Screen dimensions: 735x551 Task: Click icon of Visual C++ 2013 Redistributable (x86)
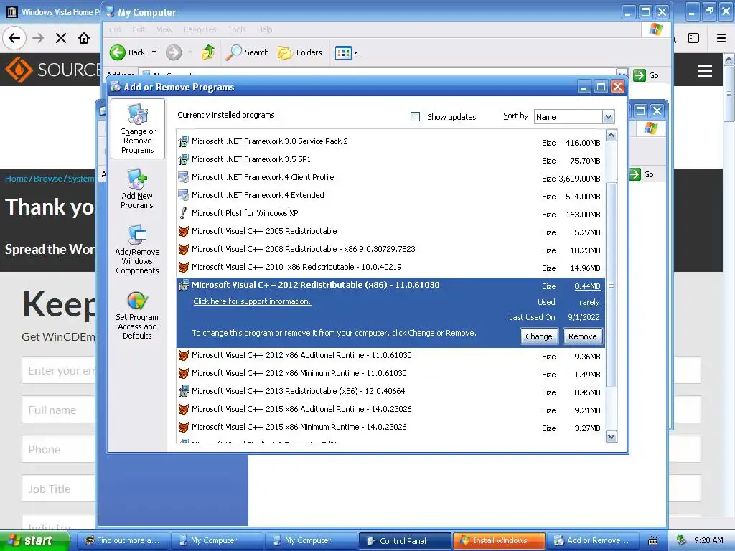point(183,391)
